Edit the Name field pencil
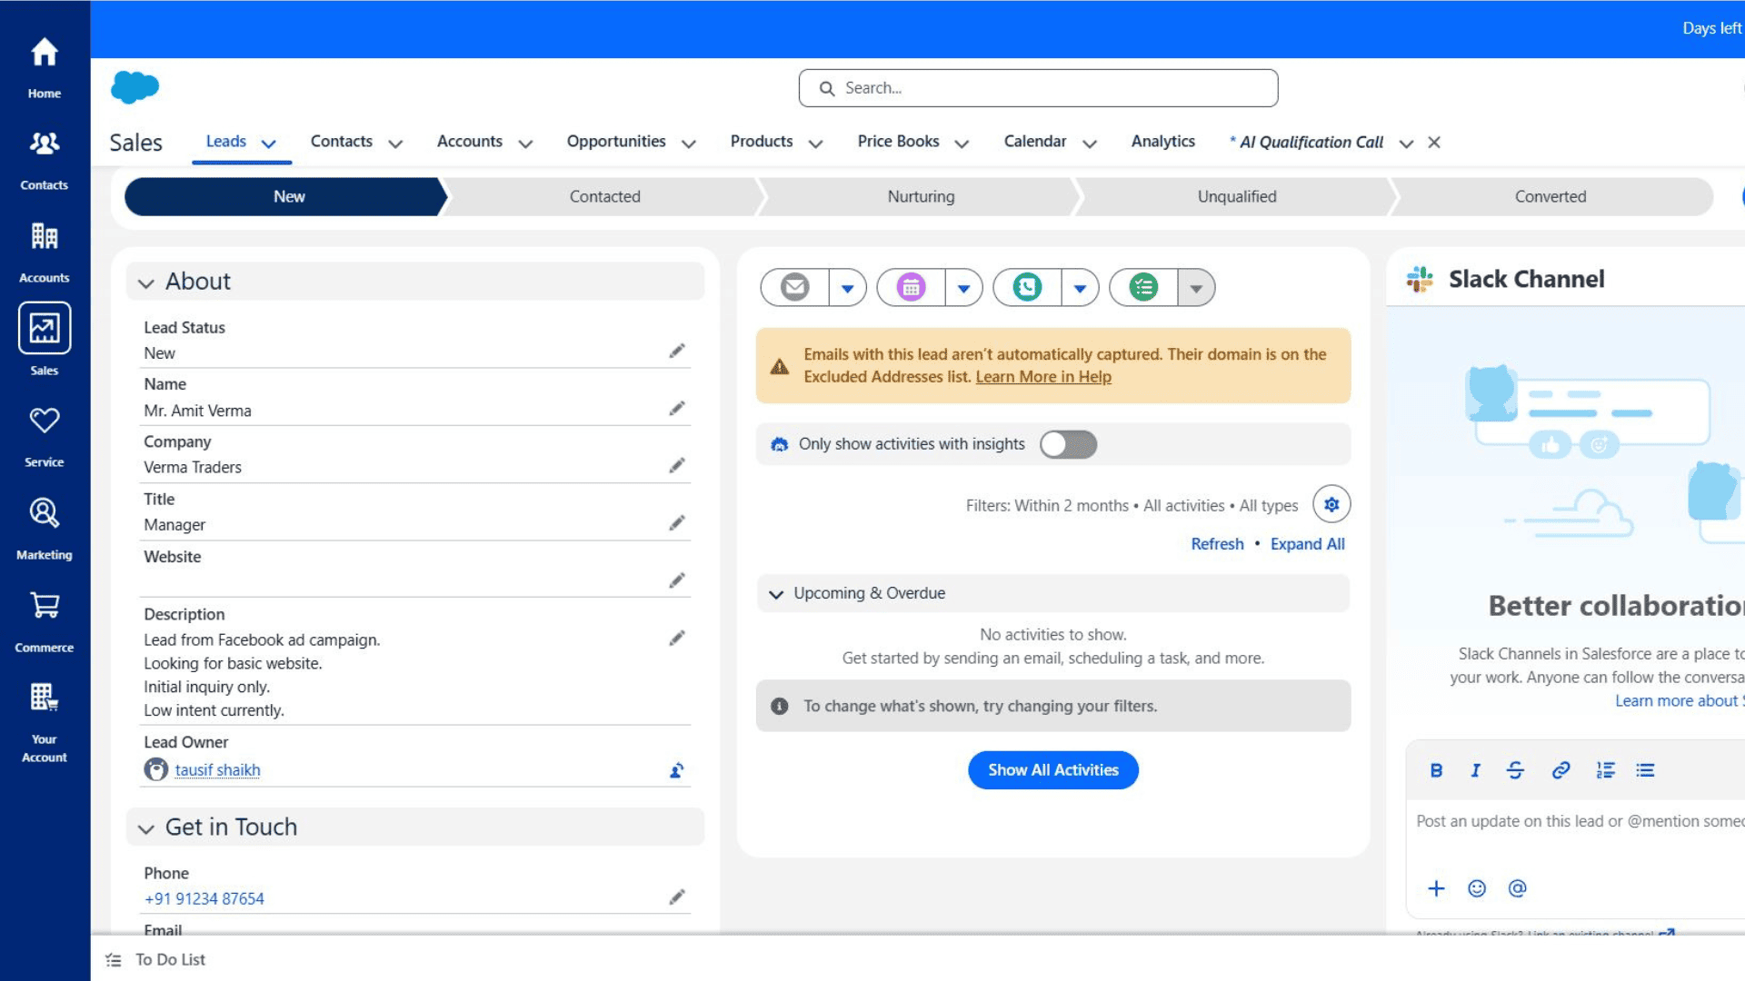Viewport: 1745px width, 981px height. coord(677,408)
